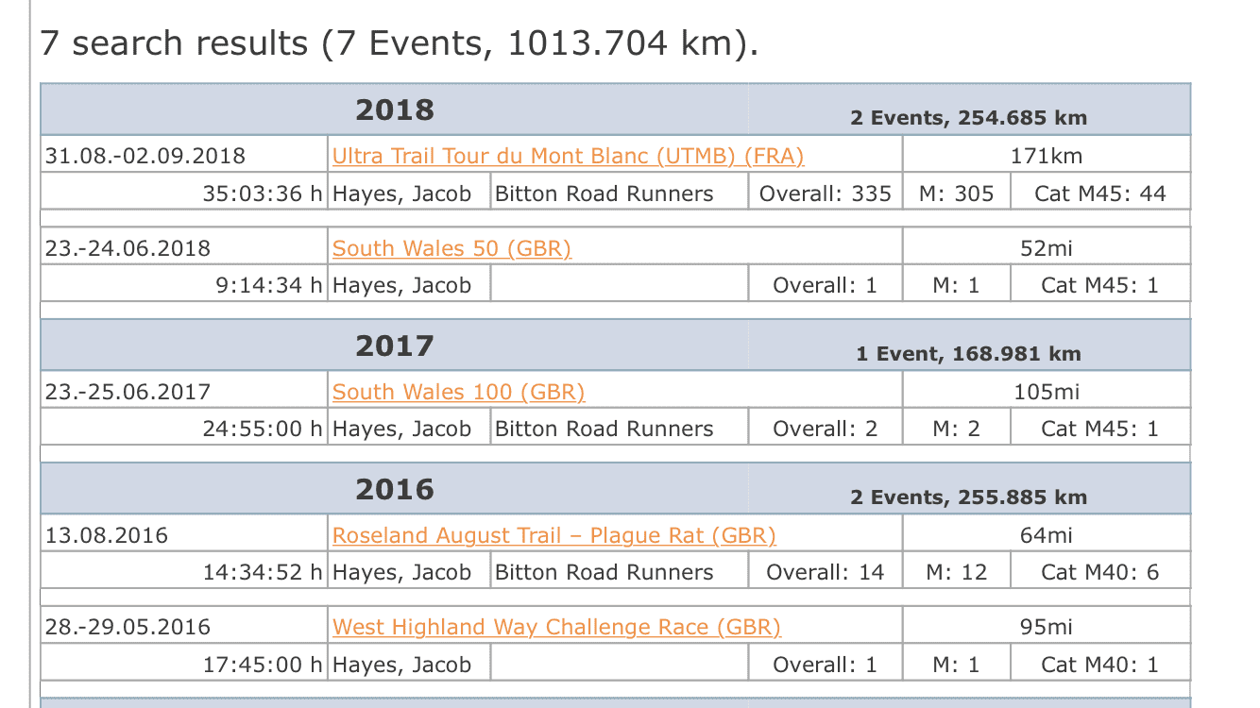Click the date cell 23.-24.06.2018
The width and height of the screenshot is (1260, 708).
pos(128,248)
